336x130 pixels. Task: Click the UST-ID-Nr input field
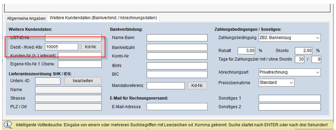[x=73, y=38]
